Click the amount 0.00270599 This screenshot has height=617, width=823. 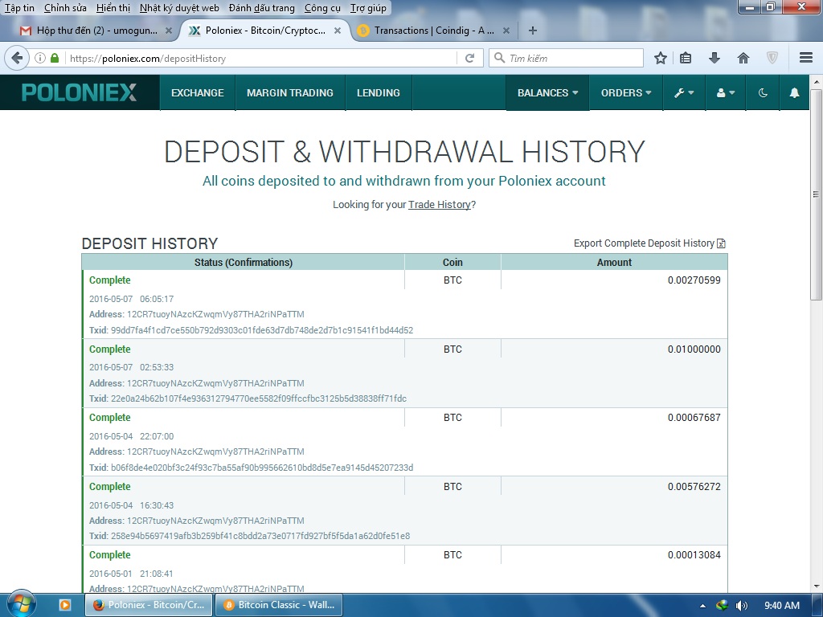point(694,280)
